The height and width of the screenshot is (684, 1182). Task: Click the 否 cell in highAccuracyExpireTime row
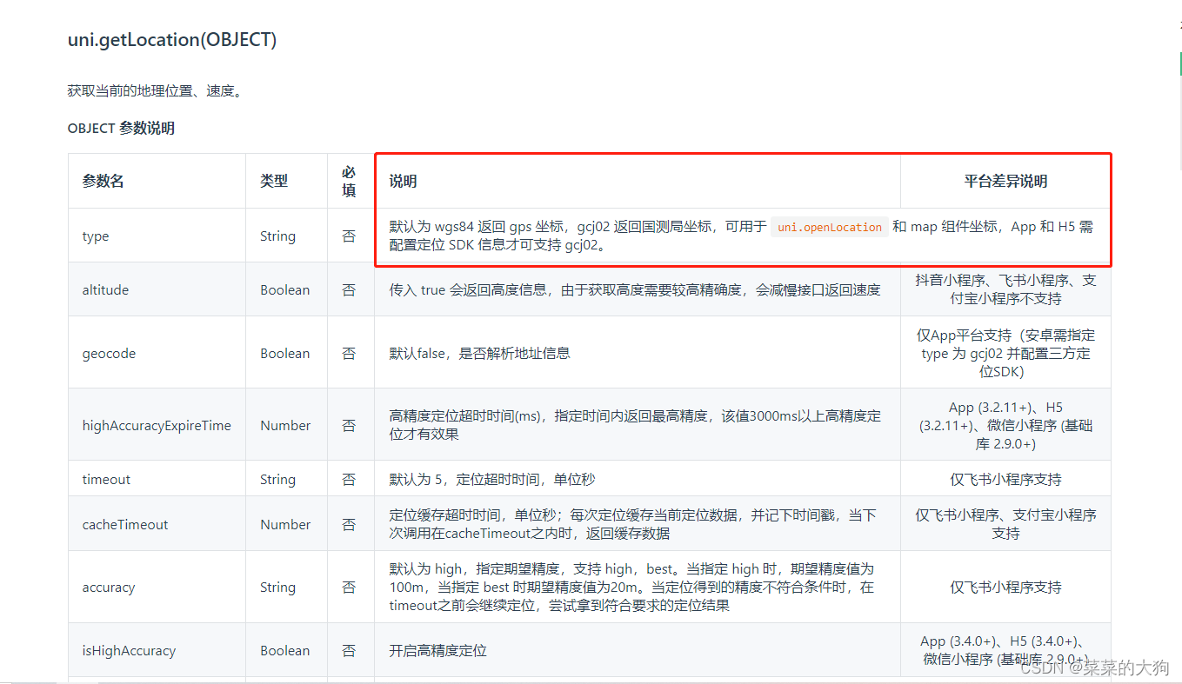click(349, 425)
